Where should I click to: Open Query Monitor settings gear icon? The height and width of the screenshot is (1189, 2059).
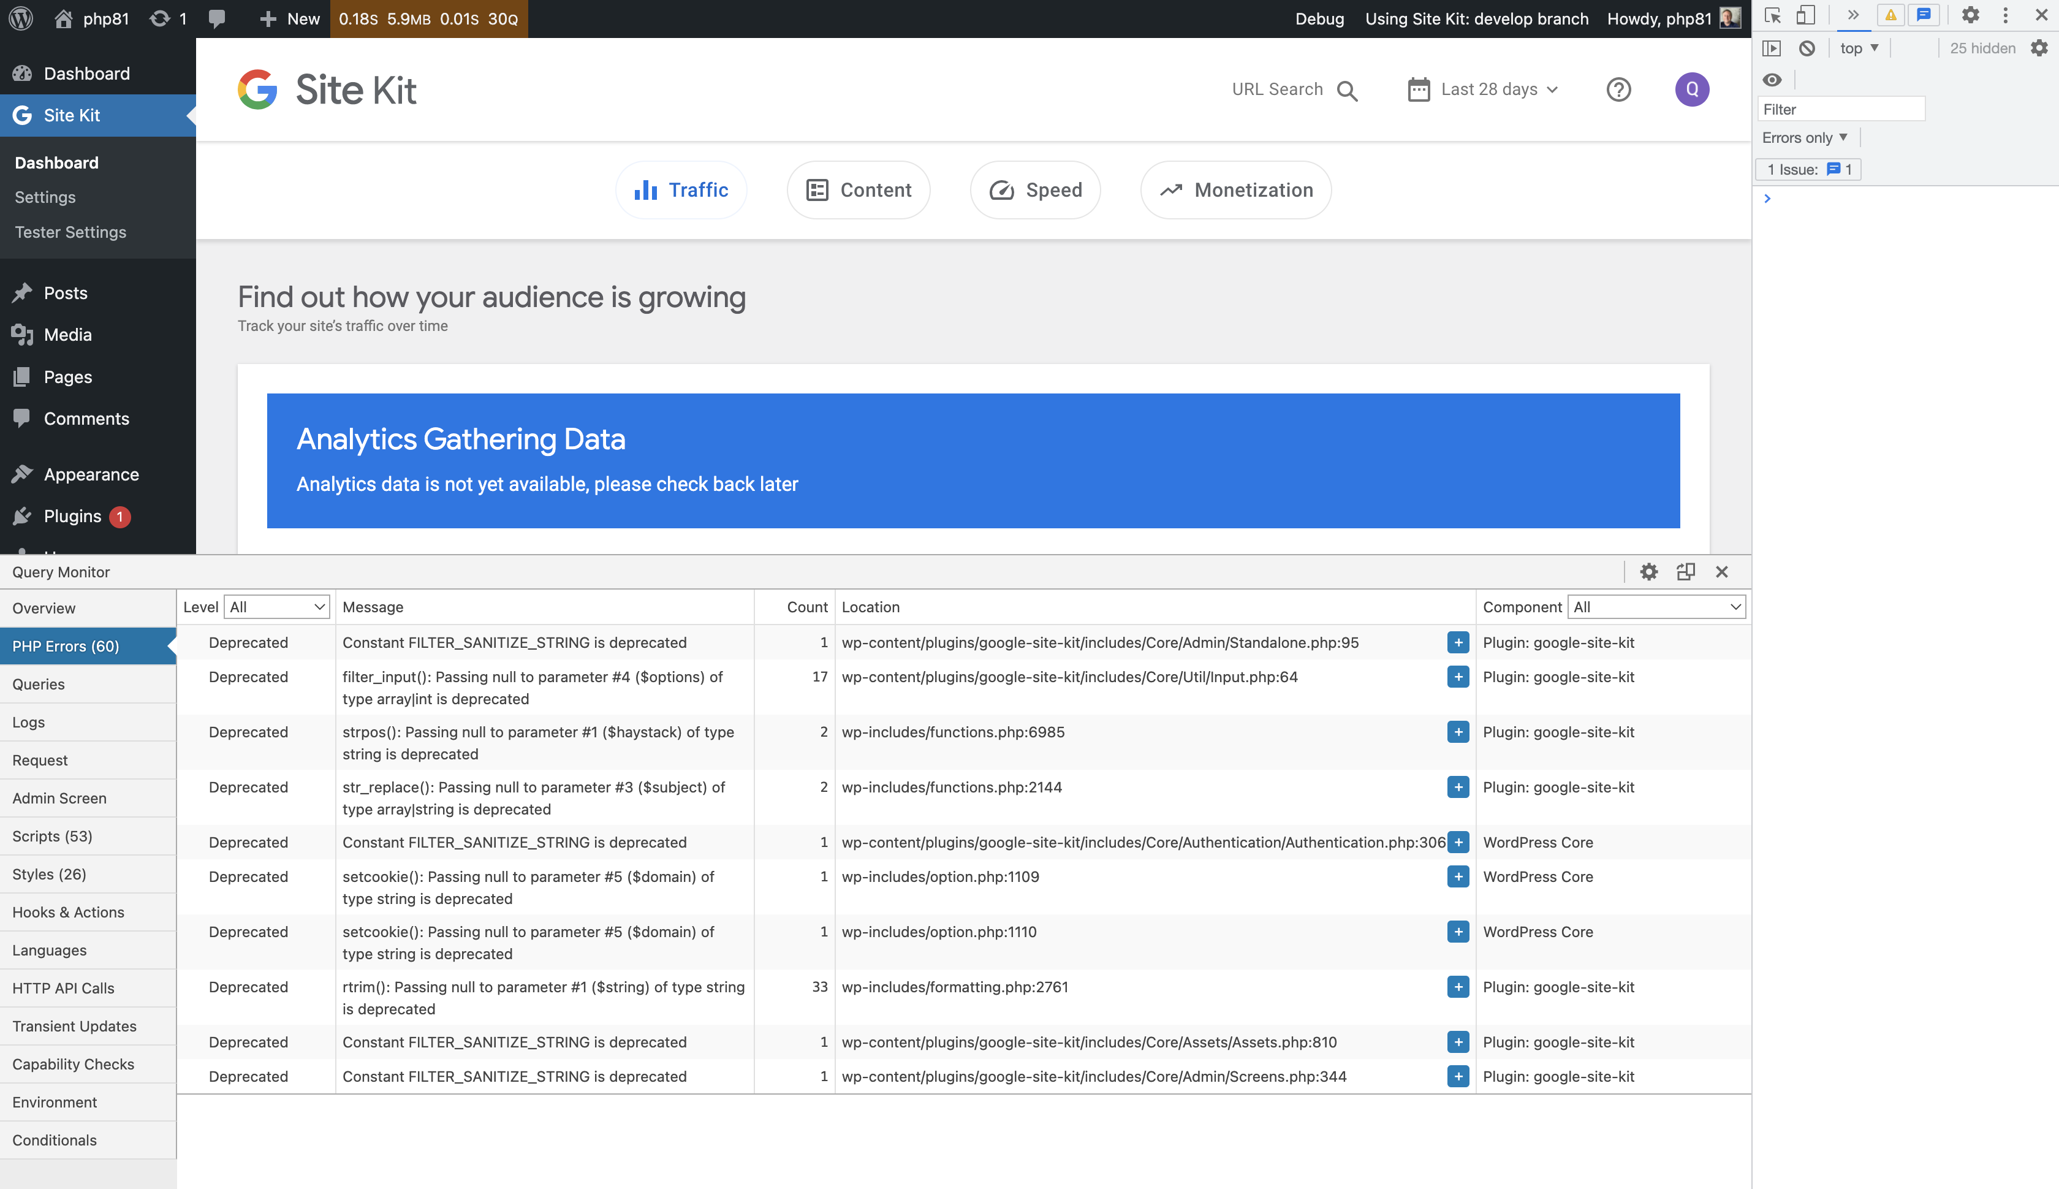point(1648,572)
